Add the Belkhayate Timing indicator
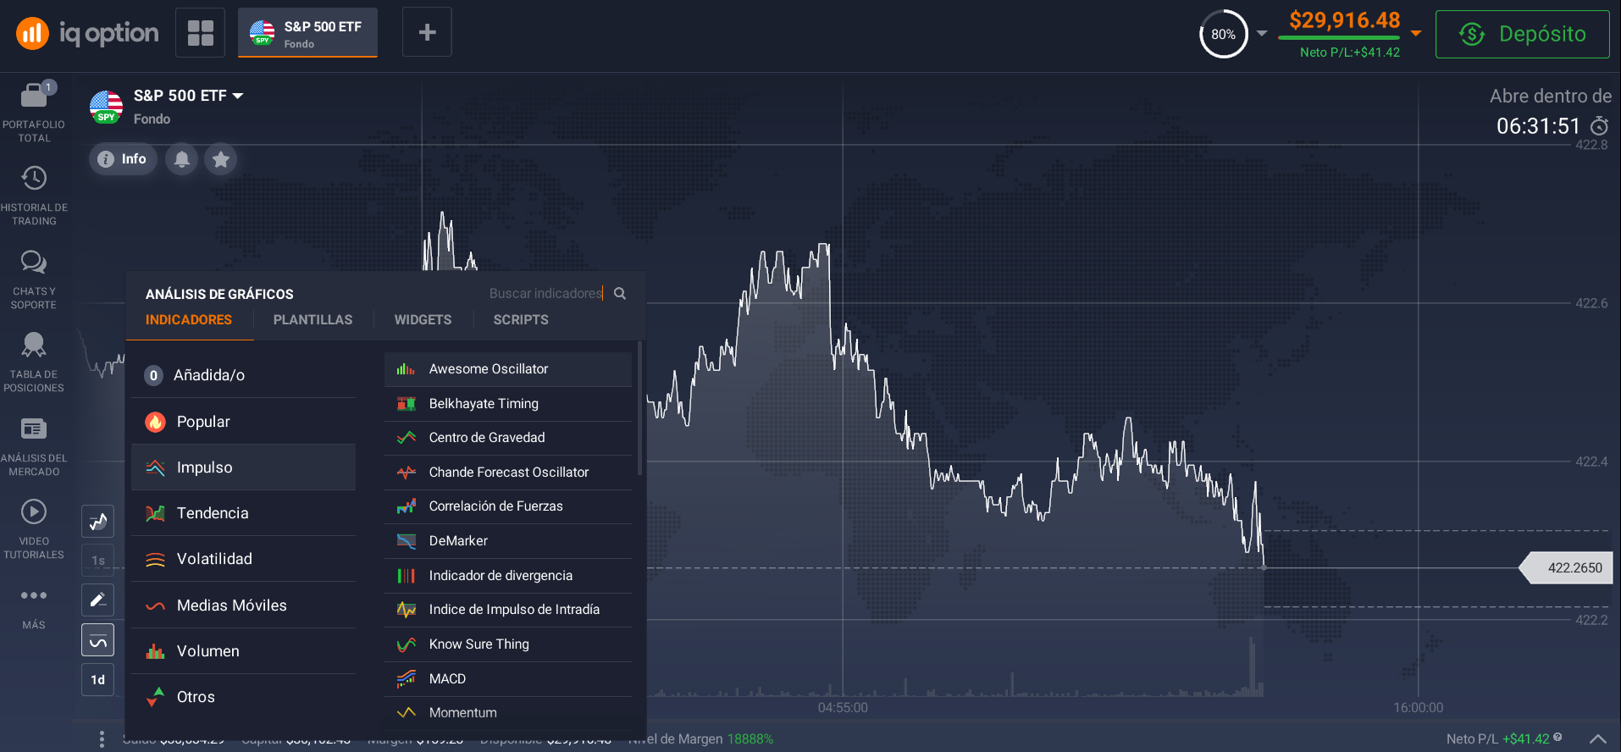 coord(508,404)
